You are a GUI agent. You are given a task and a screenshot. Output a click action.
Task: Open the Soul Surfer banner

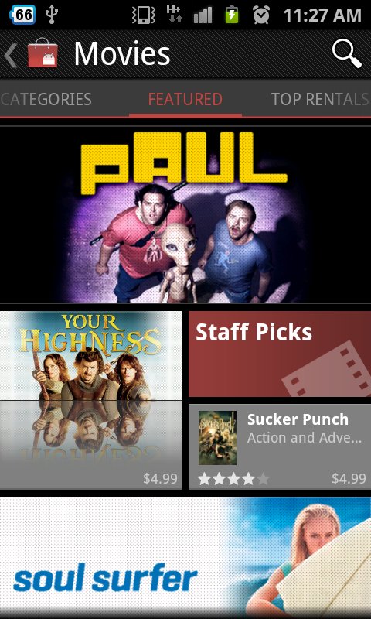(x=185, y=557)
